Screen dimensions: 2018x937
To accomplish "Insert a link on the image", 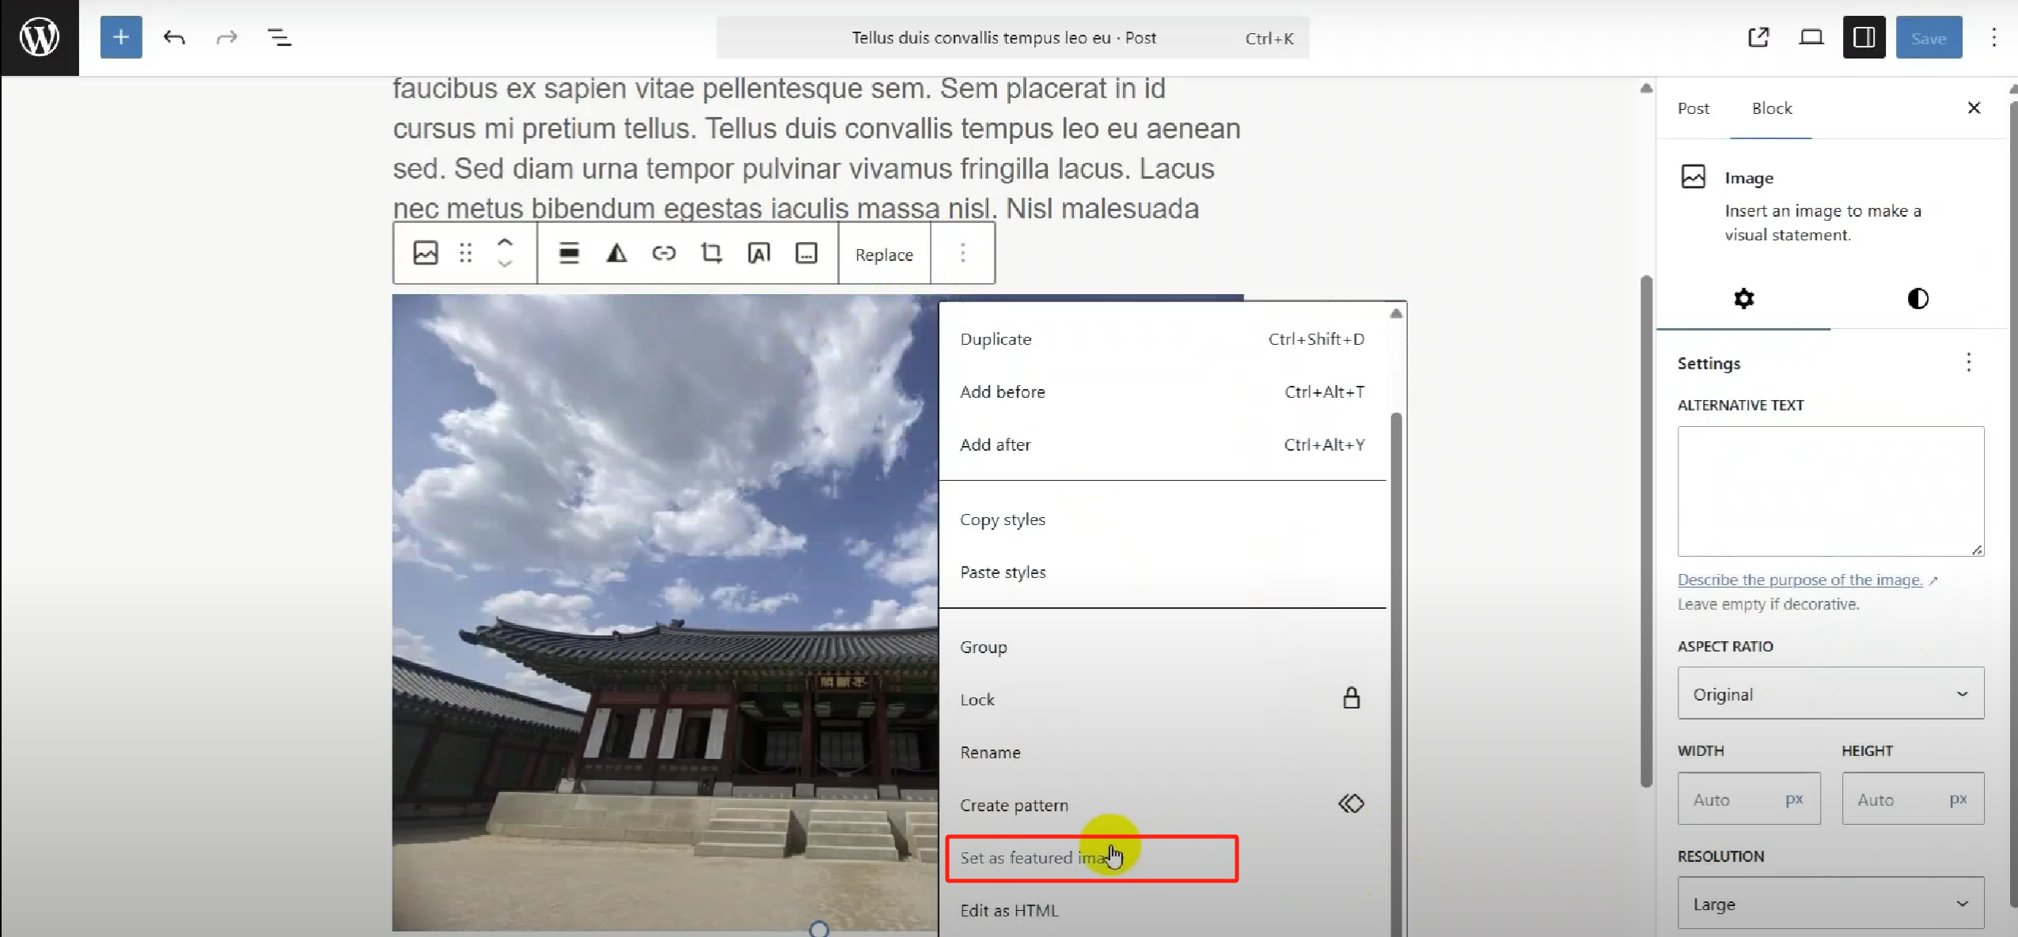I will coord(663,253).
